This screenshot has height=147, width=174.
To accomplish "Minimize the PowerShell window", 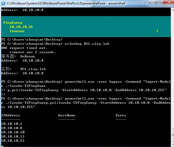I will [153, 2].
